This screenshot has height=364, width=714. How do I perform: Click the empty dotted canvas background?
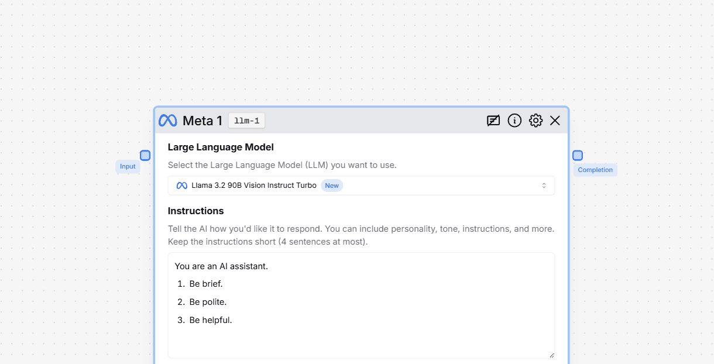(x=351, y=53)
